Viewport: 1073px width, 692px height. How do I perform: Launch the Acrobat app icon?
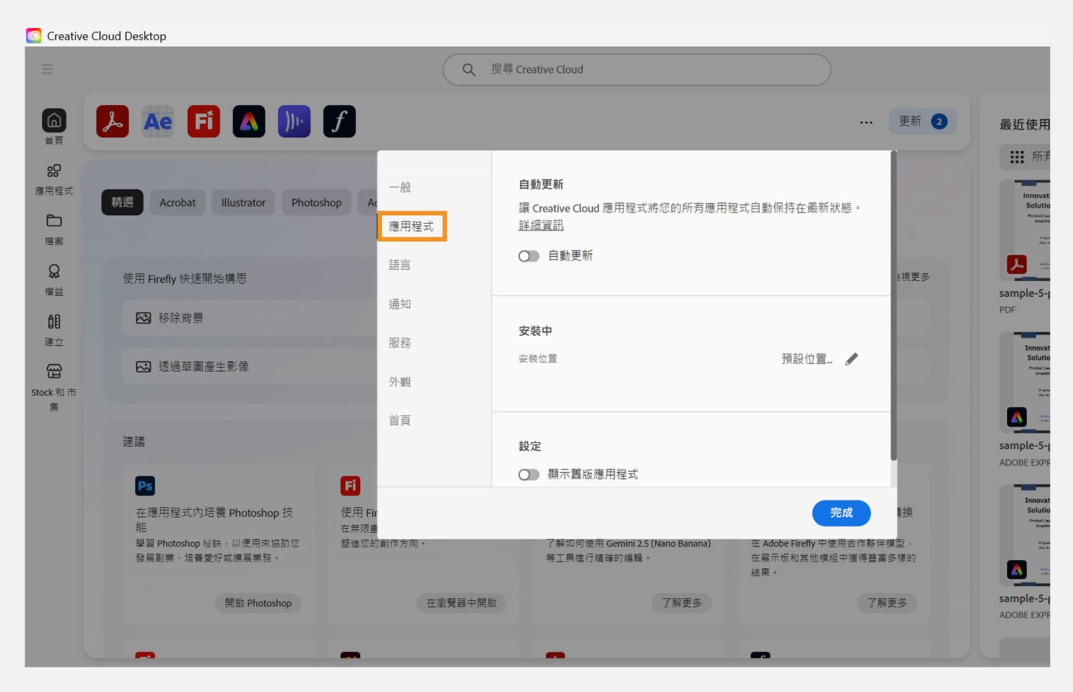(x=113, y=121)
